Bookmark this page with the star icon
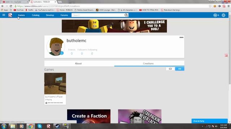Image resolution: width=231 pixels, height=129 pixels. click(210, 6)
